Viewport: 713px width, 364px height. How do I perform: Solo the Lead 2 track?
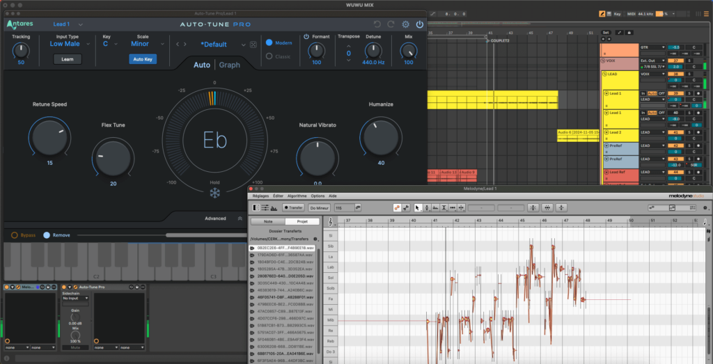[689, 132]
